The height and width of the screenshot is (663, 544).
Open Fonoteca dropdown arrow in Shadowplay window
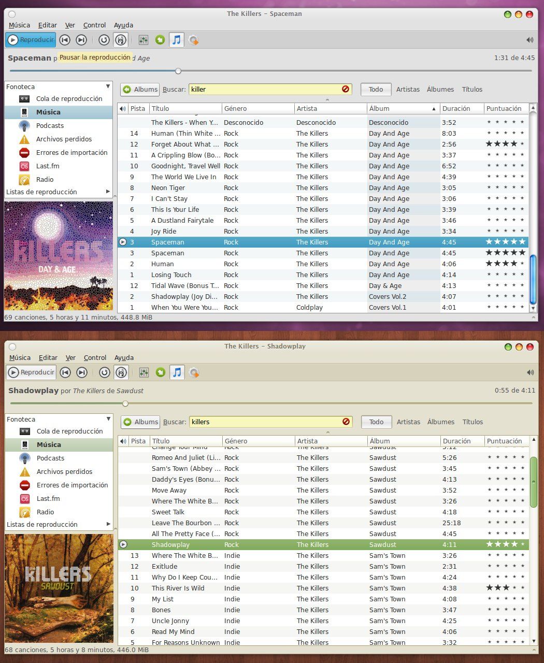pos(108,419)
